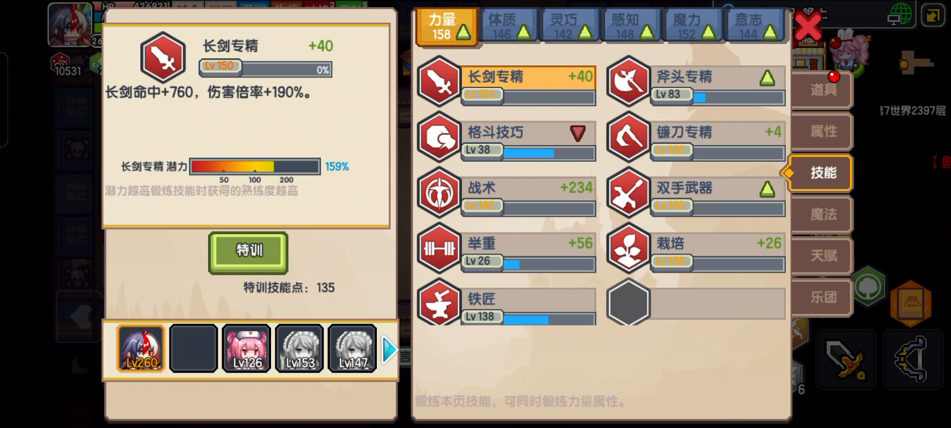Select the Fighting Technique (格斗技巧) fist icon
The image size is (951, 428).
(x=439, y=137)
